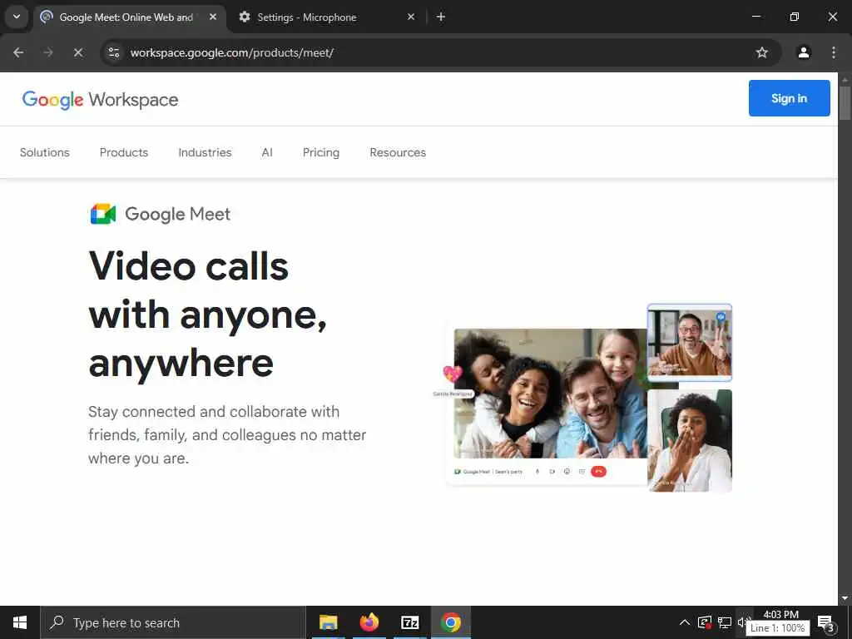
Task: Click the Google Meet camera logo icon
Action: click(102, 214)
